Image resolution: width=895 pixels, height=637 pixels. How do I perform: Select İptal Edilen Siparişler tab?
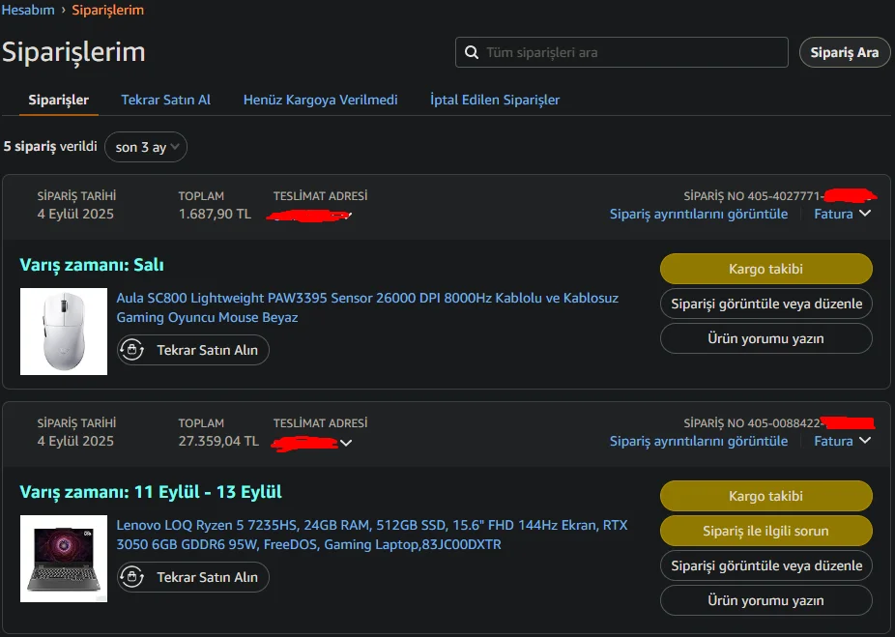point(495,100)
